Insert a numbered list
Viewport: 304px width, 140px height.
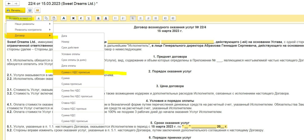(123, 18)
